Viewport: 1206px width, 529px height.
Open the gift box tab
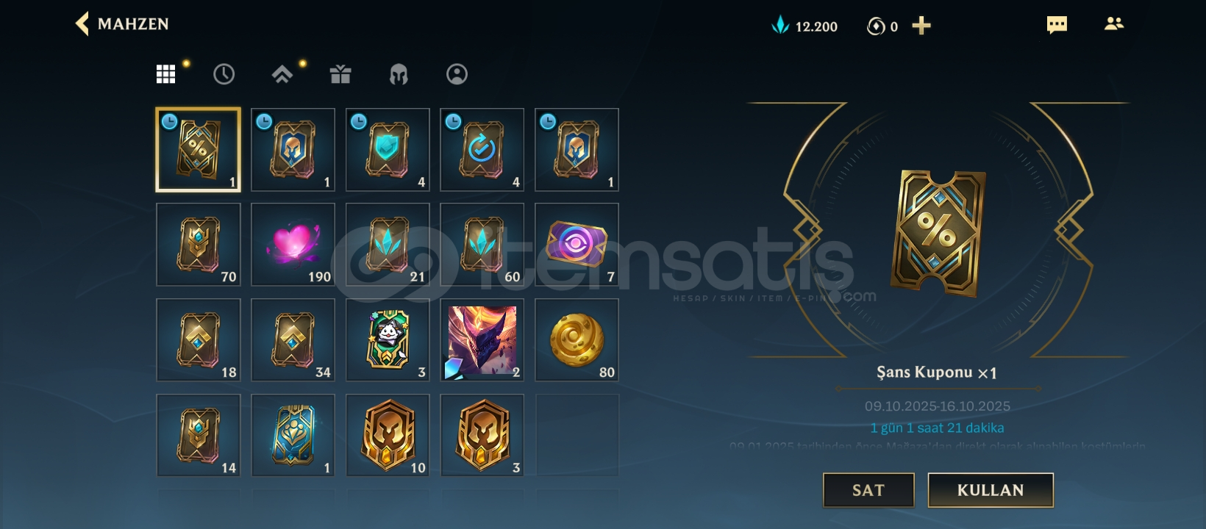tap(340, 74)
